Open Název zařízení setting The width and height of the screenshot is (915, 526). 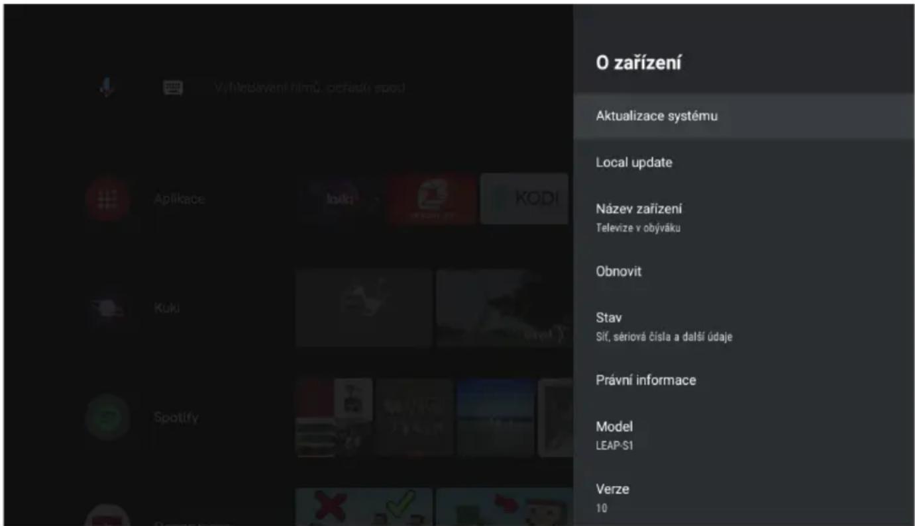743,218
